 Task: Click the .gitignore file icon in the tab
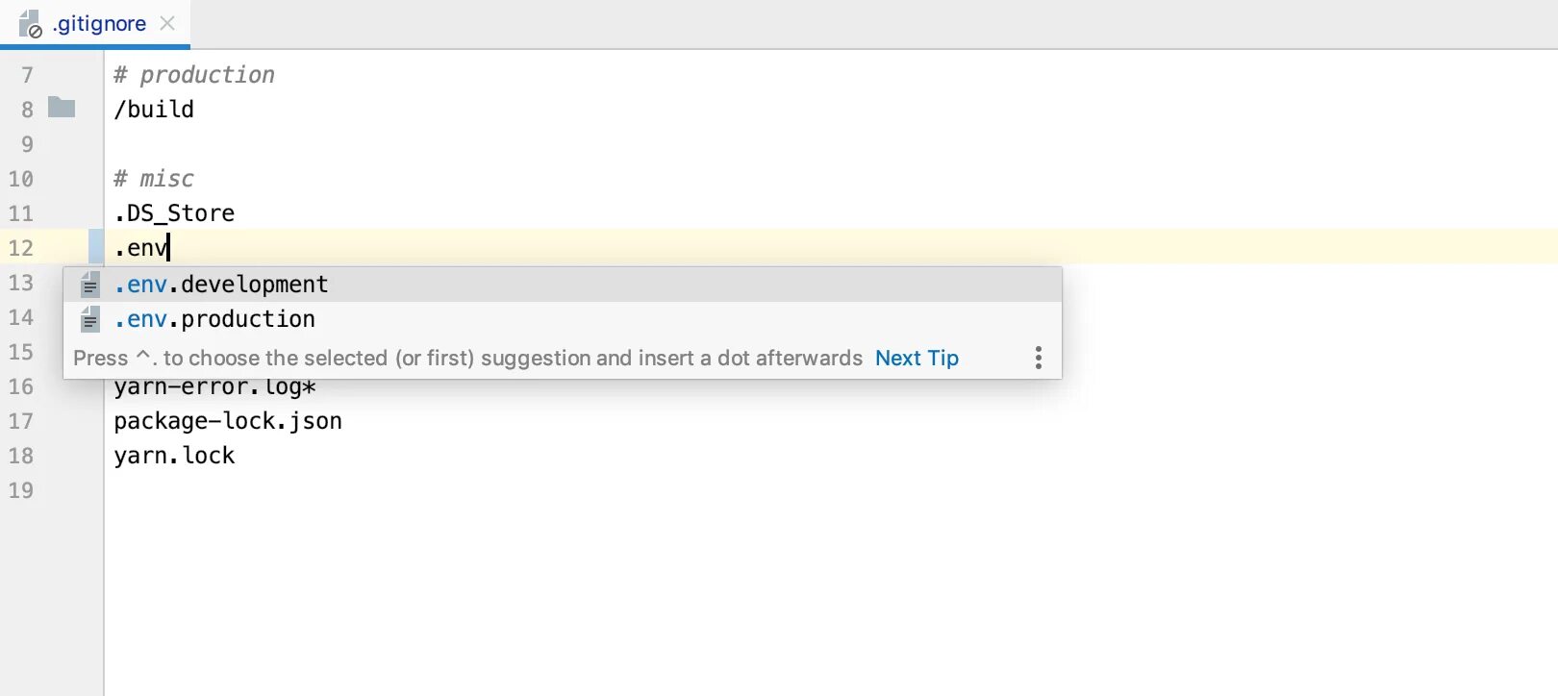click(31, 24)
